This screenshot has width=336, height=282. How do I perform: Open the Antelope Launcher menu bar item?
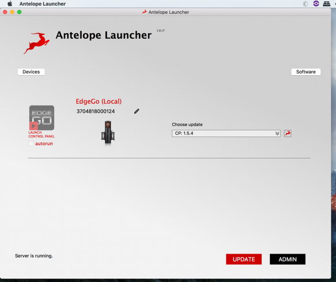point(42,3)
